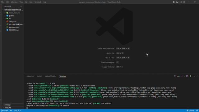Viewport: 199px width, 112px height.
Task: Open the Run menu
Action: [x=31, y=2]
